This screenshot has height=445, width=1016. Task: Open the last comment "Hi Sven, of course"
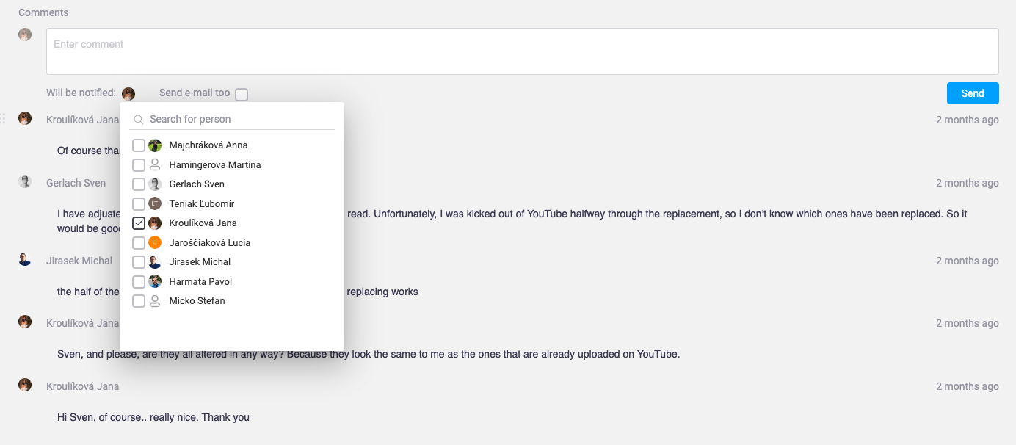point(153,417)
